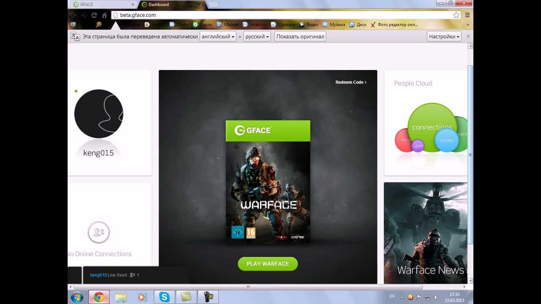This screenshot has height=304, width=541.
Task: Expand the bookmarks overflow chevron
Action: click(467, 24)
